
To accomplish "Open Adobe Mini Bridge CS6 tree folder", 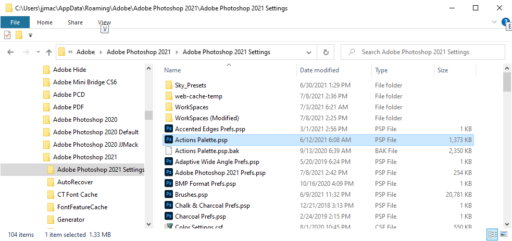I will coord(80,82).
